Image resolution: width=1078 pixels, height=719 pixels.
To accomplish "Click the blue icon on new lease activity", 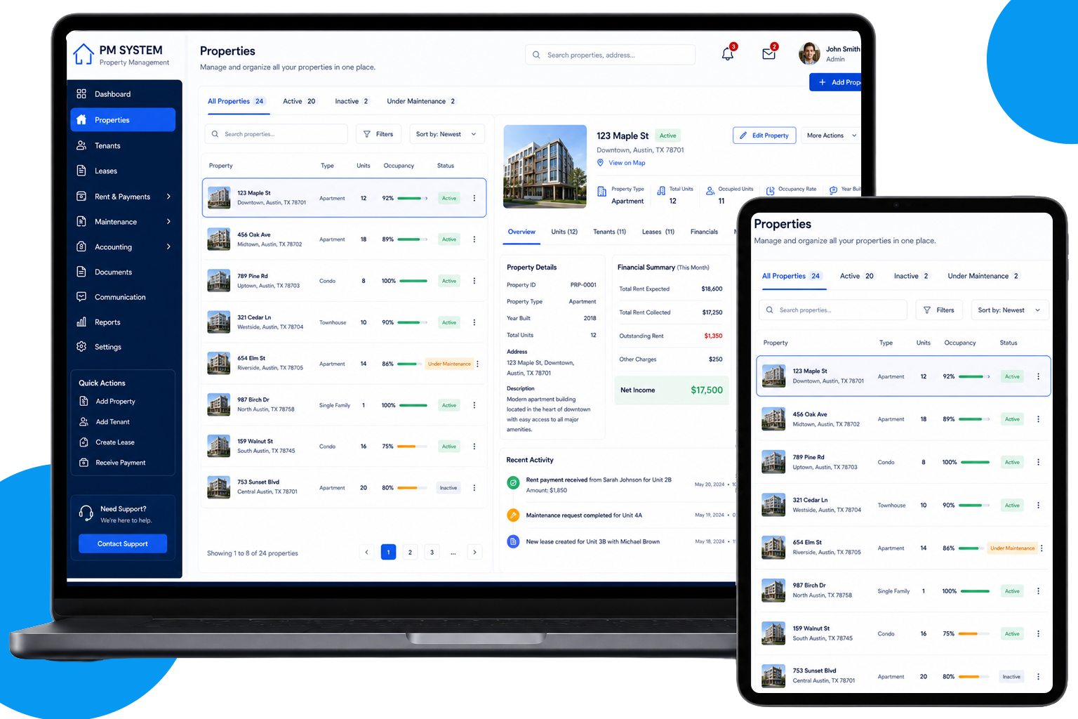I will pyautogui.click(x=513, y=541).
